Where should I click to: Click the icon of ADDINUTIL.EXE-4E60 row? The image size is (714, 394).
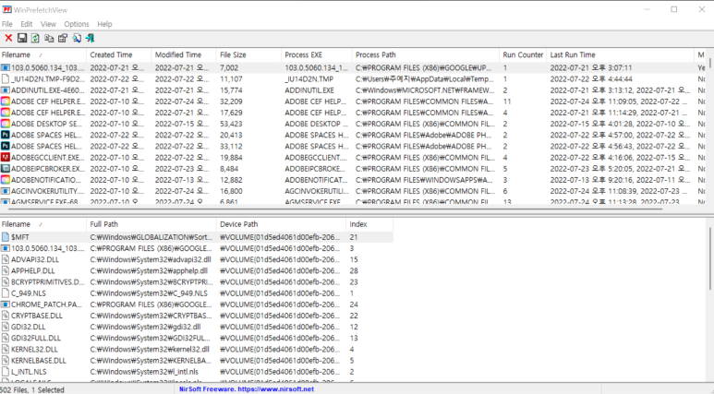5,90
